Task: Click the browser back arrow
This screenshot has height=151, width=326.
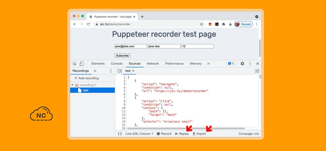Action: (x=75, y=24)
